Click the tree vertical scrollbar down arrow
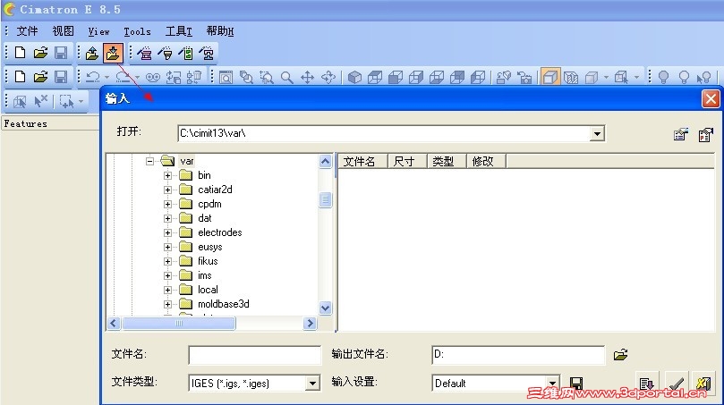 (x=325, y=308)
